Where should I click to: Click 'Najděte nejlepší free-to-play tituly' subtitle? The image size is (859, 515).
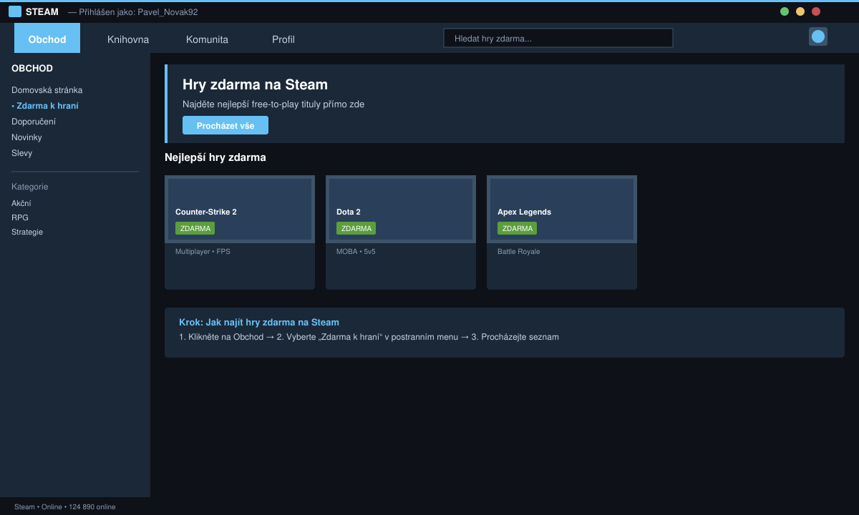[273, 104]
